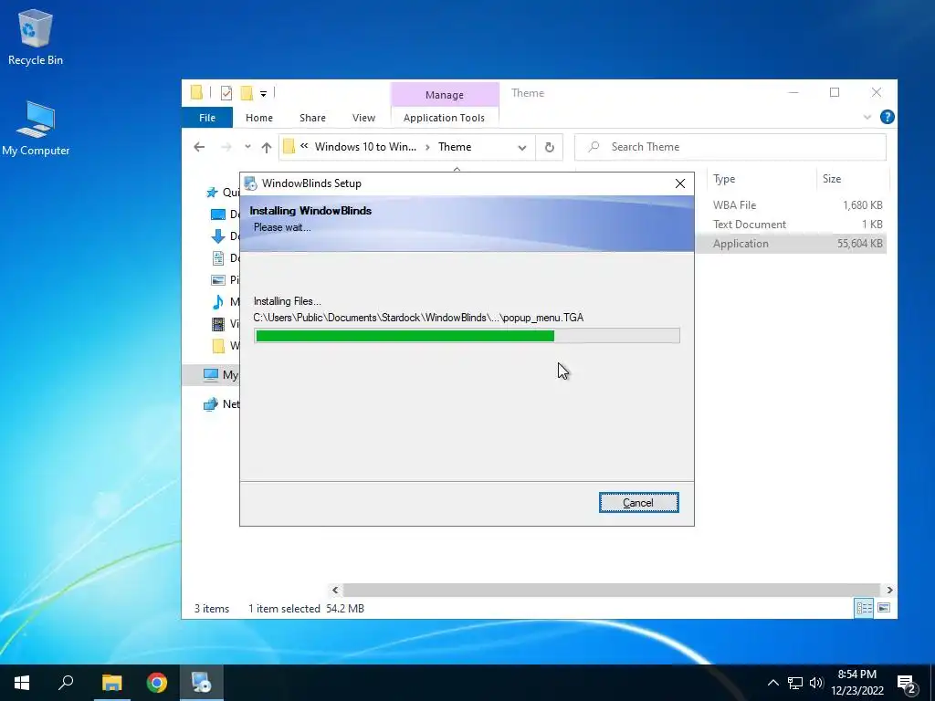This screenshot has height=701, width=935.
Task: Switch to details view layout icon
Action: point(864,608)
